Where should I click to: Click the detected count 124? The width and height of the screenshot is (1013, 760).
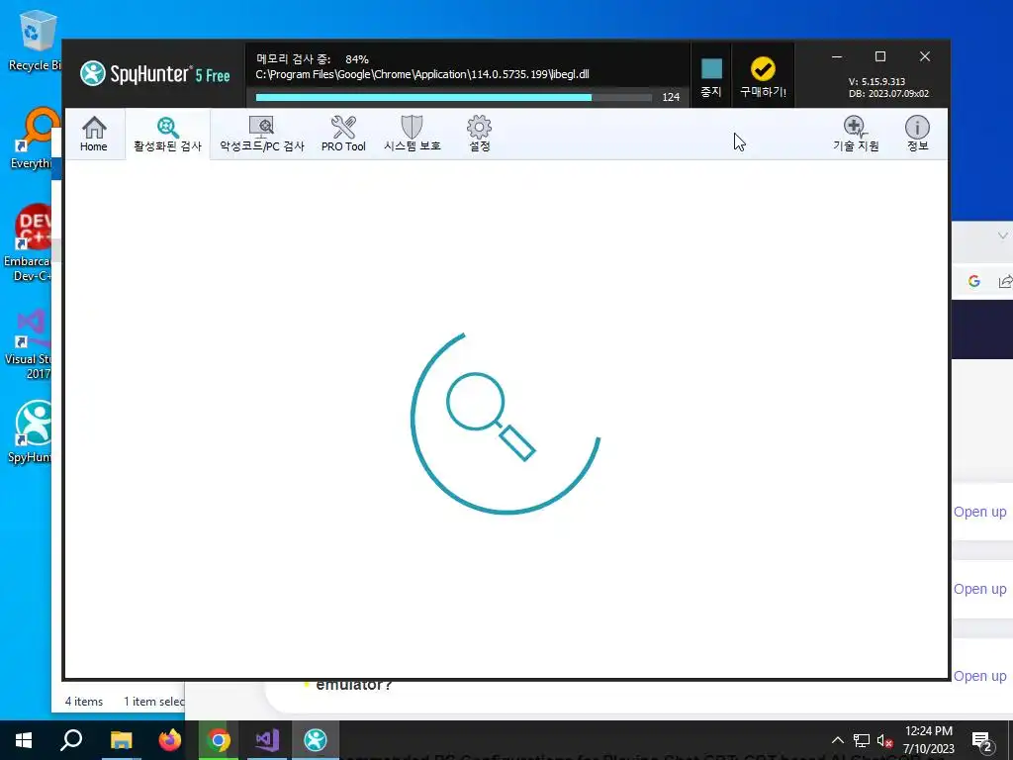pos(671,97)
